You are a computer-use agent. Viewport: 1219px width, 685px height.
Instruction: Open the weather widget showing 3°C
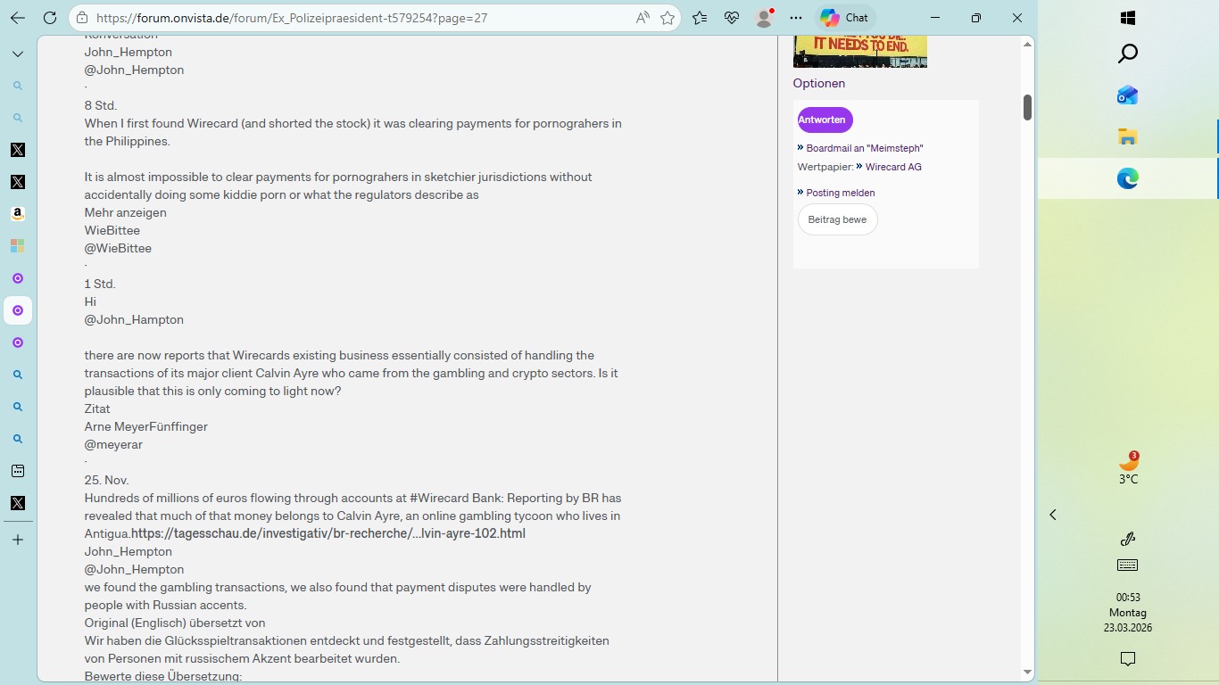pos(1129,468)
